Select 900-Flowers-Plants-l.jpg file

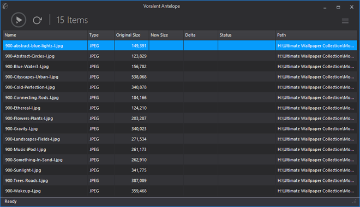(29, 118)
